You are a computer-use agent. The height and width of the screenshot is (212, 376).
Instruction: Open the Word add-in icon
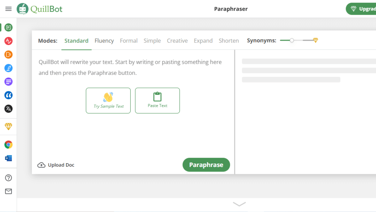8,158
